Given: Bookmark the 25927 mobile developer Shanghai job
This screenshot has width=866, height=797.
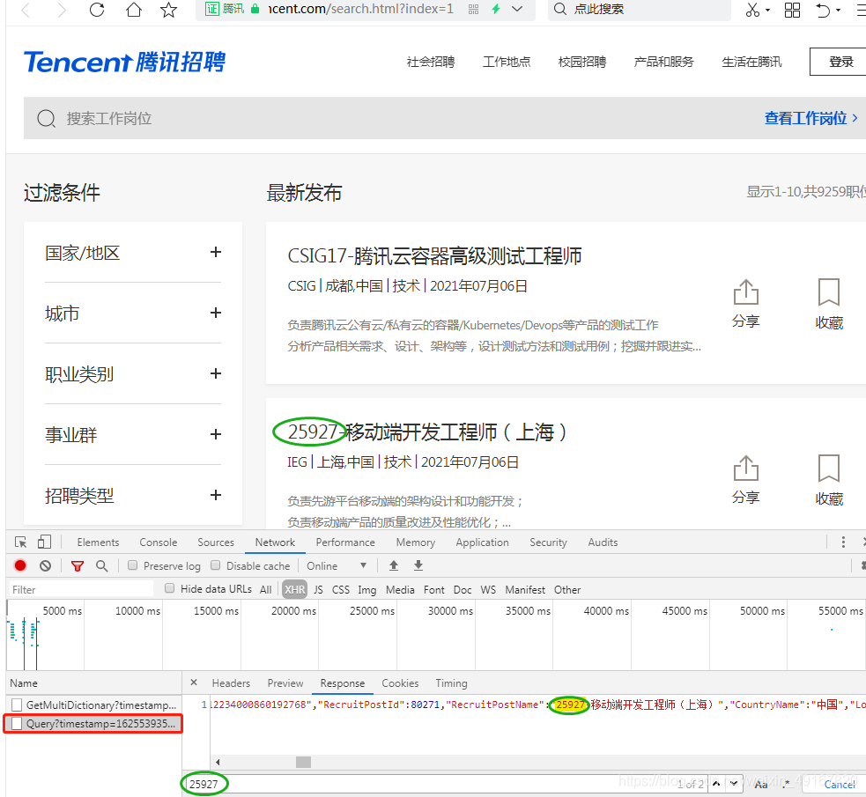Looking at the screenshot, I should coord(829,480).
